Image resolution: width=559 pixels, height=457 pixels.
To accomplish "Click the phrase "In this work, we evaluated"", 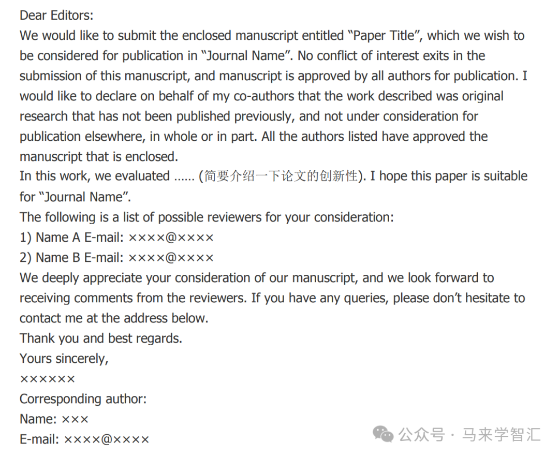I will [x=95, y=176].
